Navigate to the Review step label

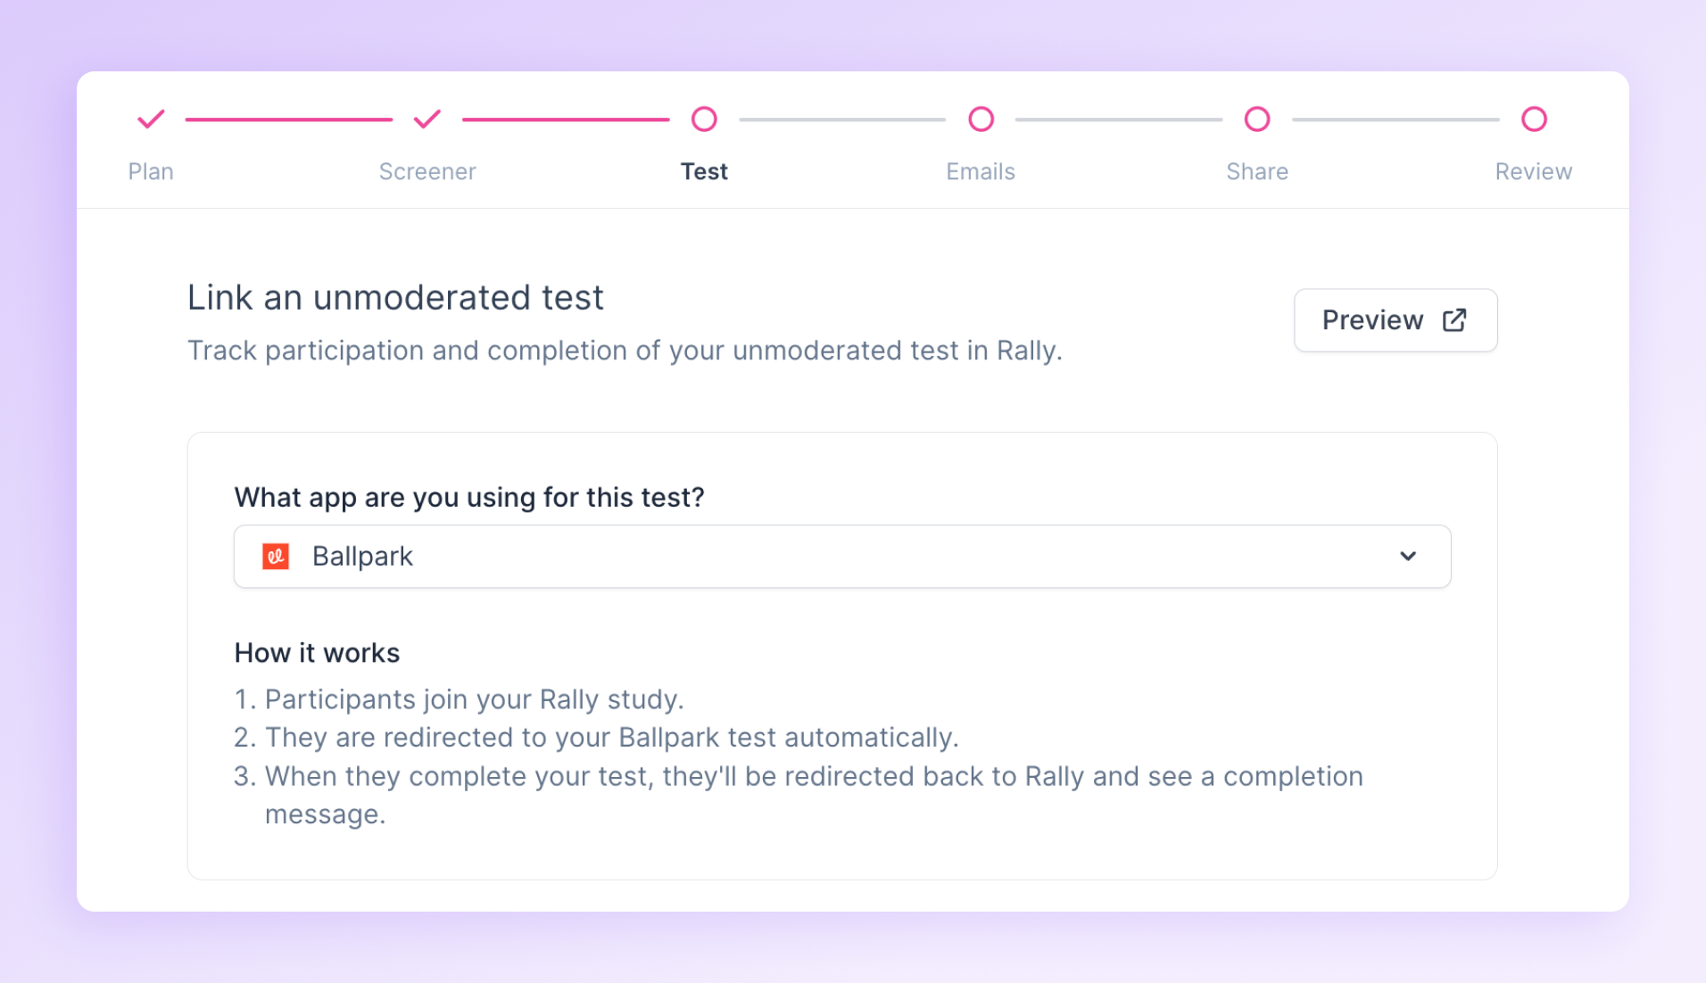(x=1533, y=171)
